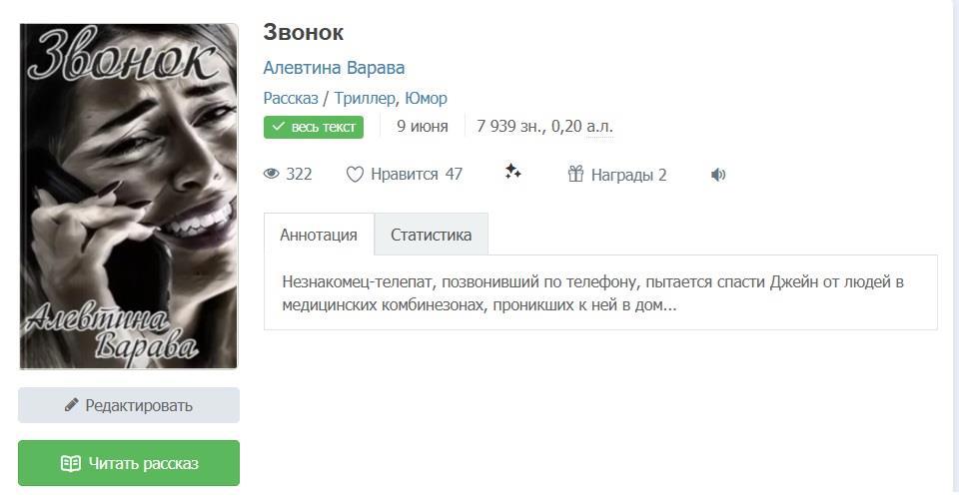Switch to the Статистика tab
Screen dimensions: 959x503
[x=431, y=236]
